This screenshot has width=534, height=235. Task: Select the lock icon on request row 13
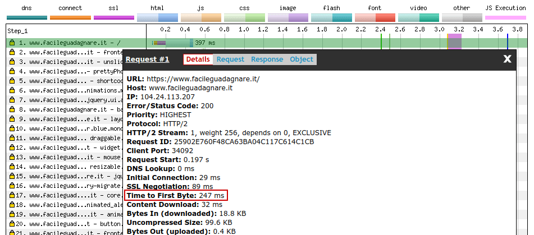tap(12, 157)
